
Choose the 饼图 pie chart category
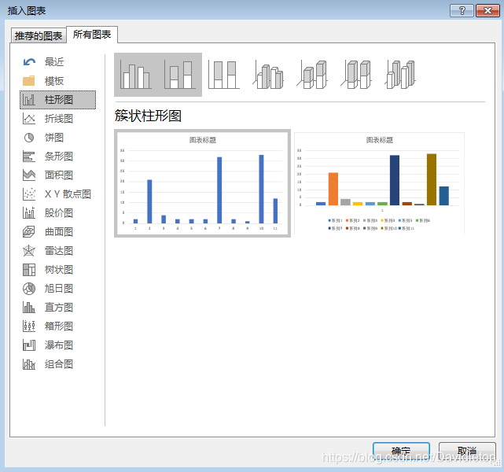58,138
